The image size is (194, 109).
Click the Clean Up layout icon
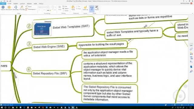pyautogui.click(x=85, y=8)
